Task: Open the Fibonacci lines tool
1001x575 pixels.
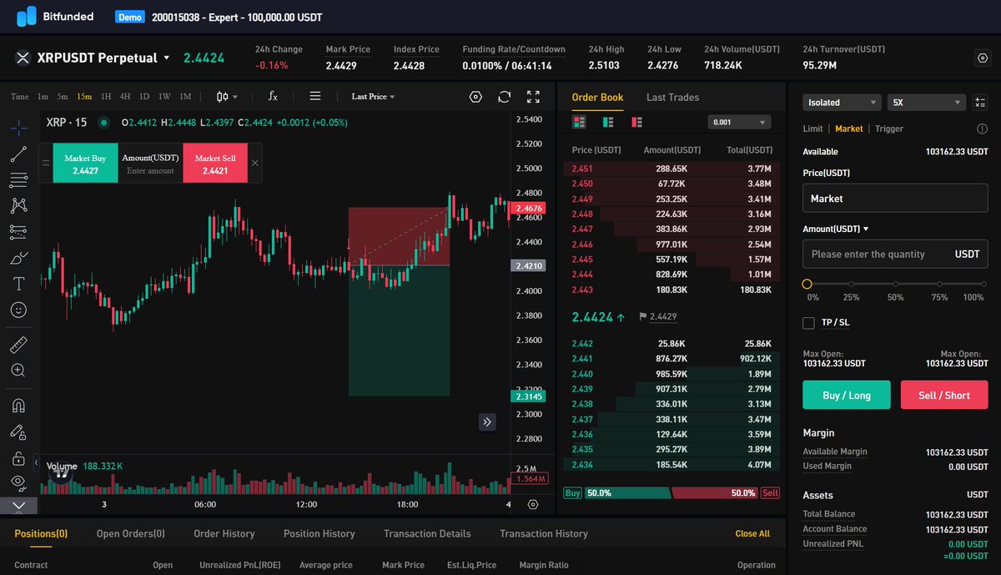Action: pyautogui.click(x=18, y=180)
